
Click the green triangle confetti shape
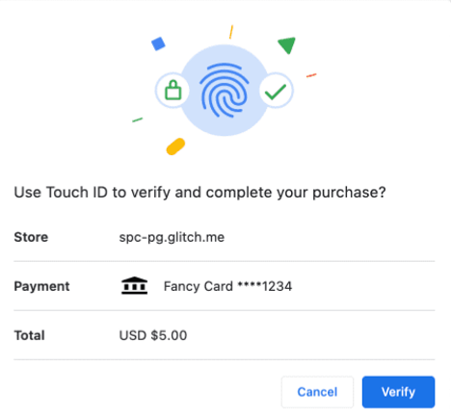point(287,45)
